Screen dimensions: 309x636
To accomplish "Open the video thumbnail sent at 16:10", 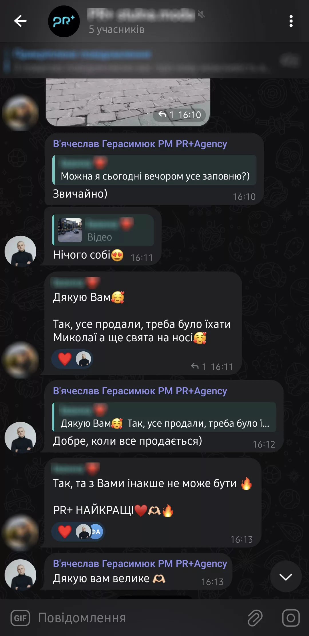I will pyautogui.click(x=128, y=102).
